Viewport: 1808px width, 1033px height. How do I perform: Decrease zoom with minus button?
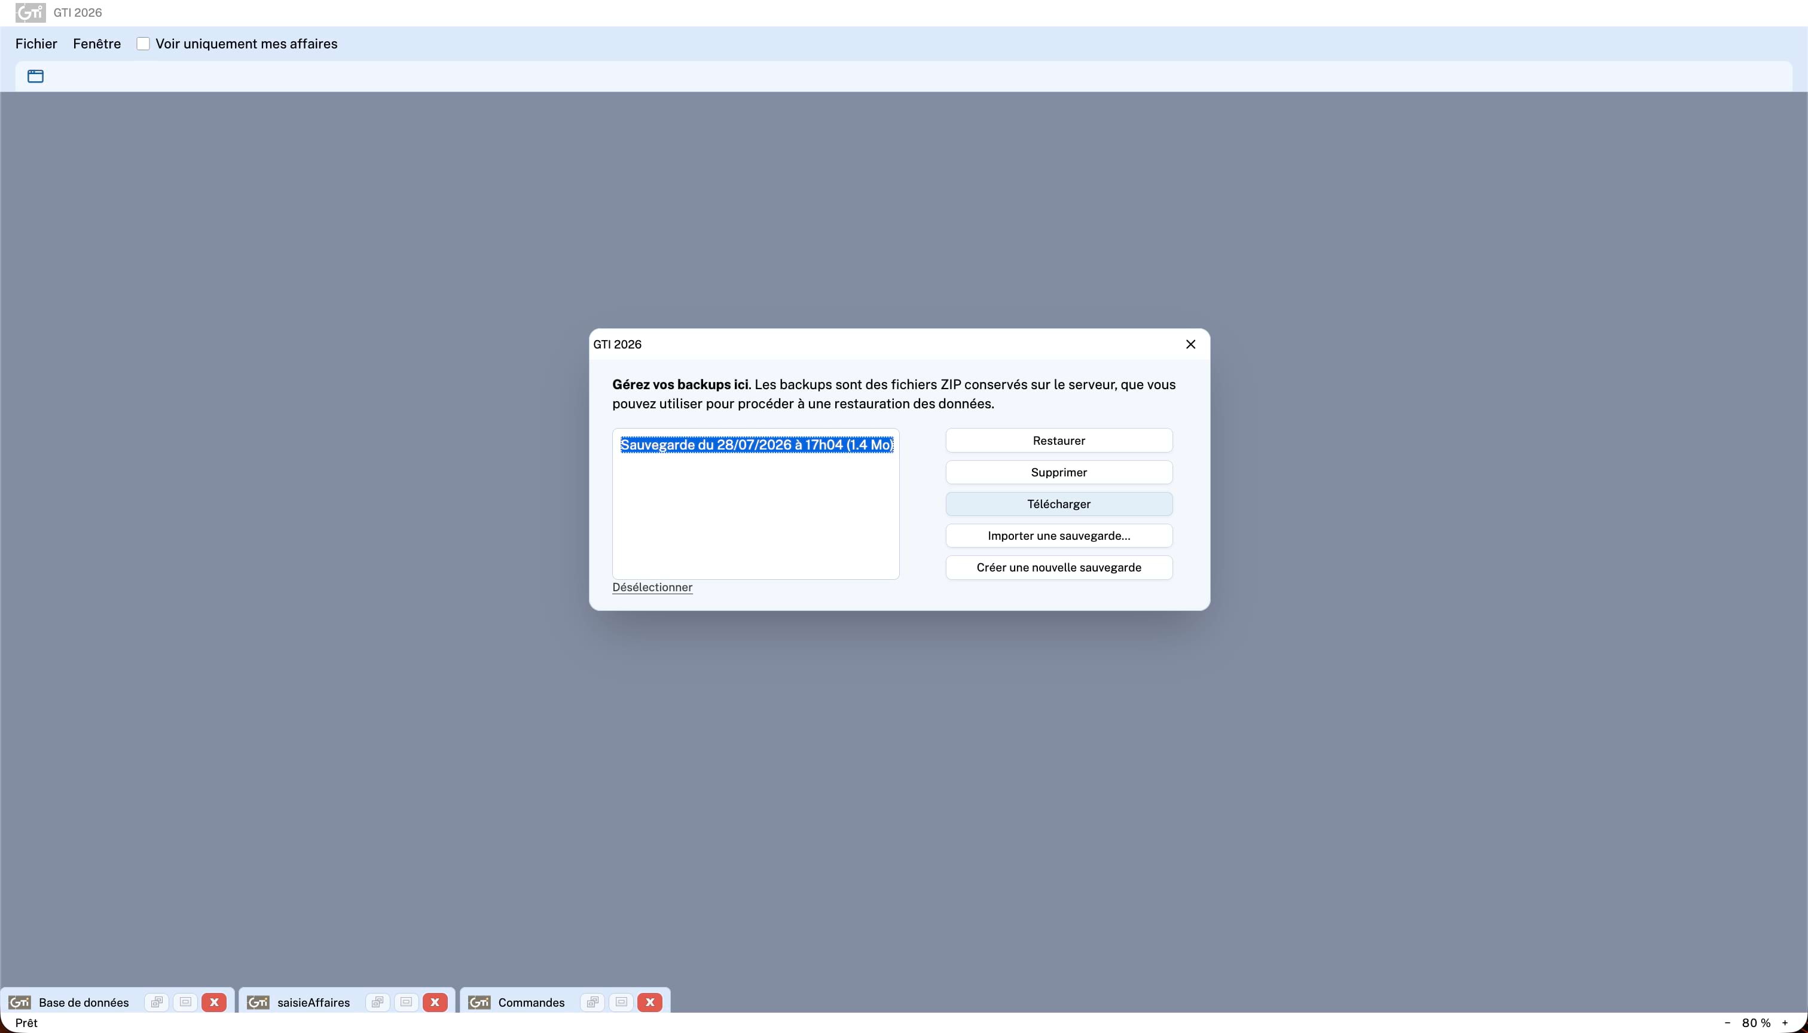click(x=1727, y=1022)
